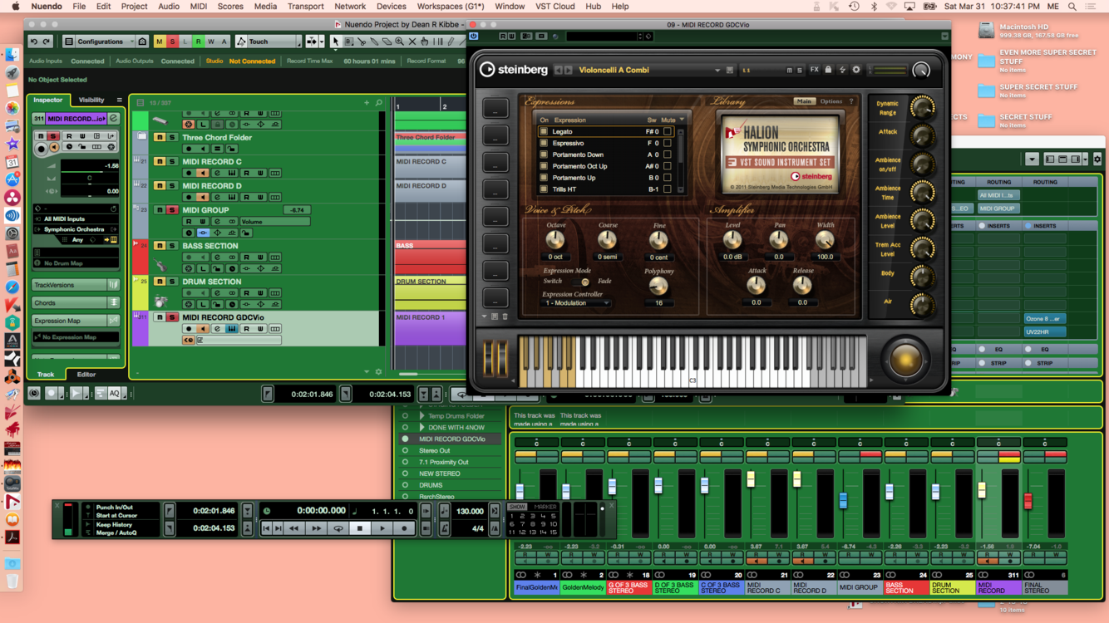Click the HALion lock icon
This screenshot has width=1109, height=623.
tap(828, 71)
